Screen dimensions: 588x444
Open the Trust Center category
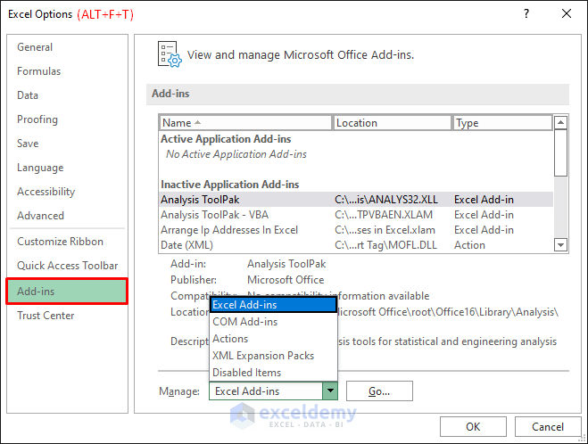pyautogui.click(x=46, y=316)
